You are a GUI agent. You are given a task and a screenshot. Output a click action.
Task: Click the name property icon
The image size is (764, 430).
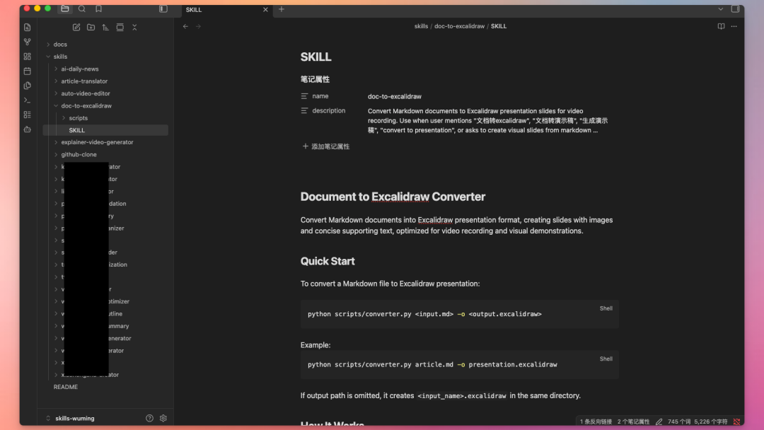point(304,96)
